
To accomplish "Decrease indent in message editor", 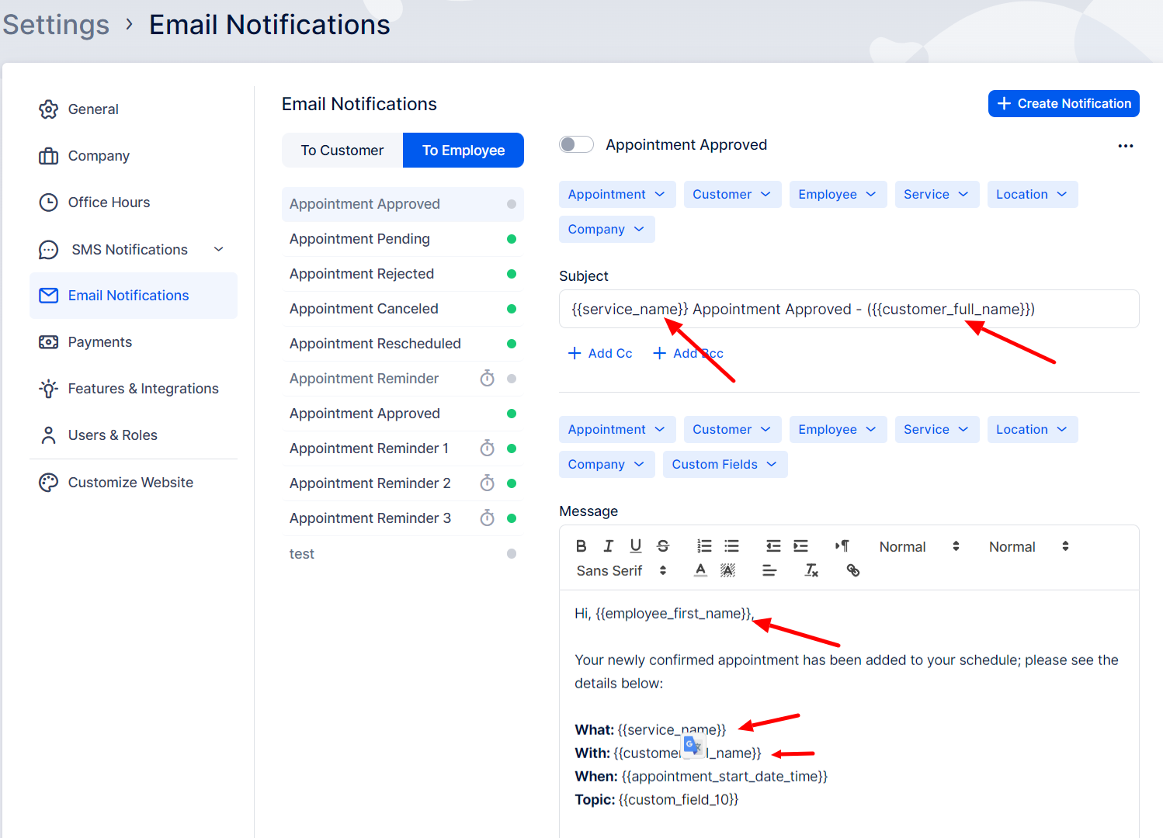I will point(773,546).
